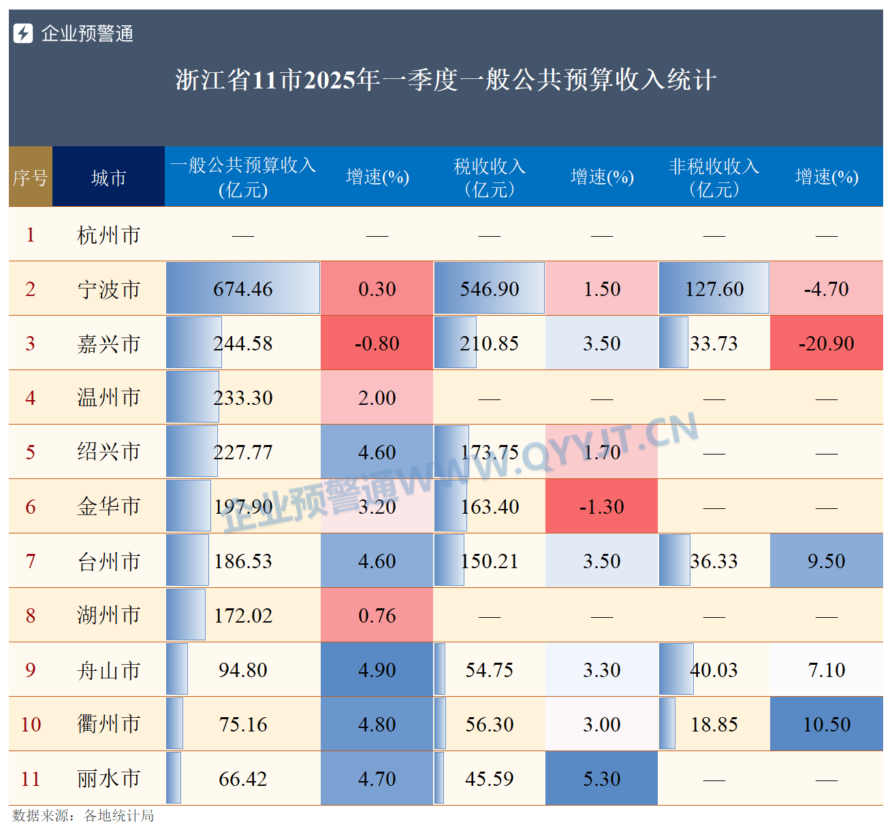
Task: Click the 数据来源：各地统计局 footer text
Action: (83, 815)
